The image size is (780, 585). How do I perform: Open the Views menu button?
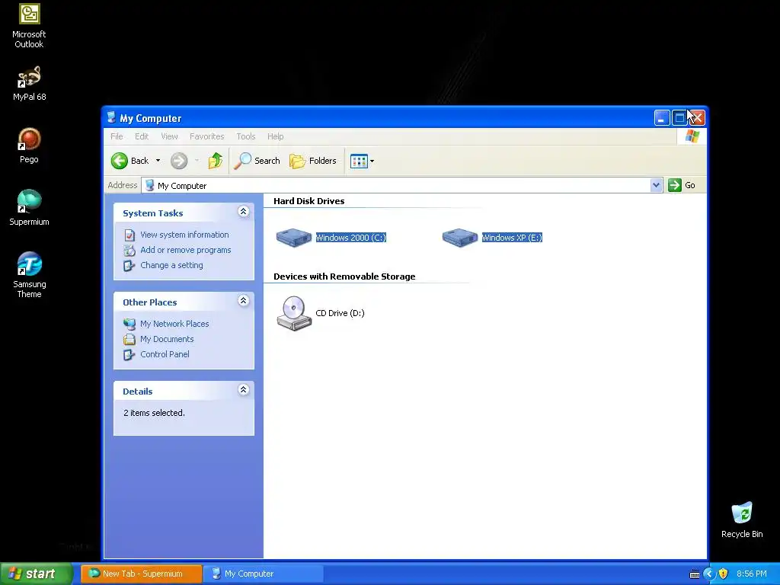(362, 161)
